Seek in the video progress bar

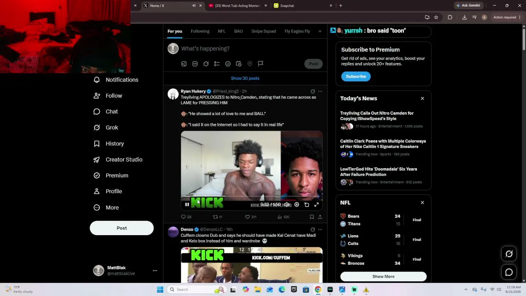click(251, 197)
